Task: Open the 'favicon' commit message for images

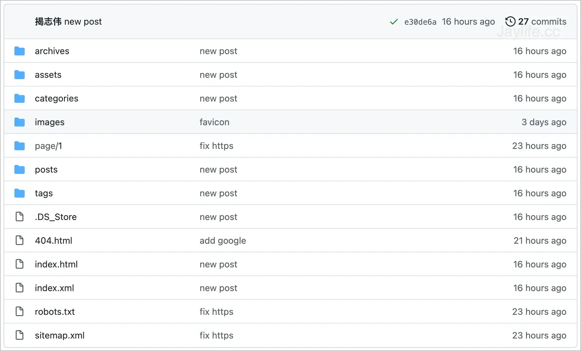Action: 214,122
